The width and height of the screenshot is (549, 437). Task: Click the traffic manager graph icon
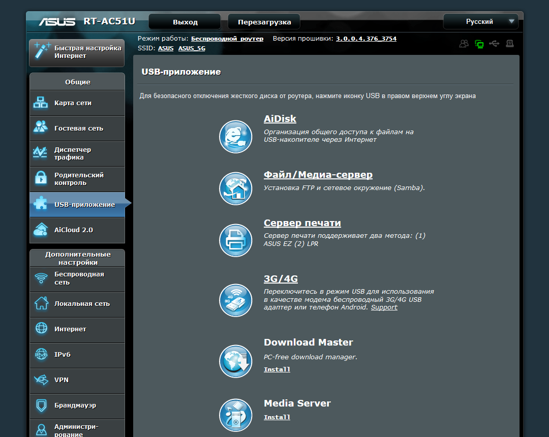pyautogui.click(x=40, y=152)
